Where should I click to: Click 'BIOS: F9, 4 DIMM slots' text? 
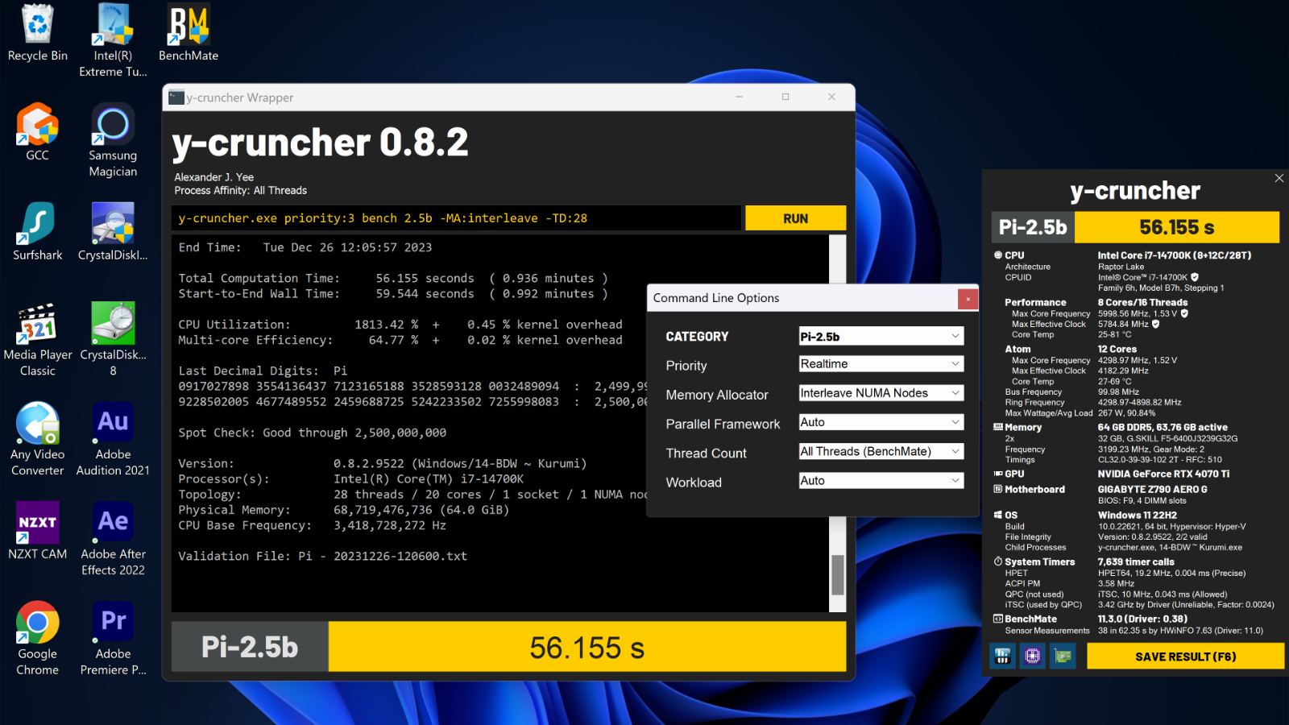click(x=1142, y=500)
